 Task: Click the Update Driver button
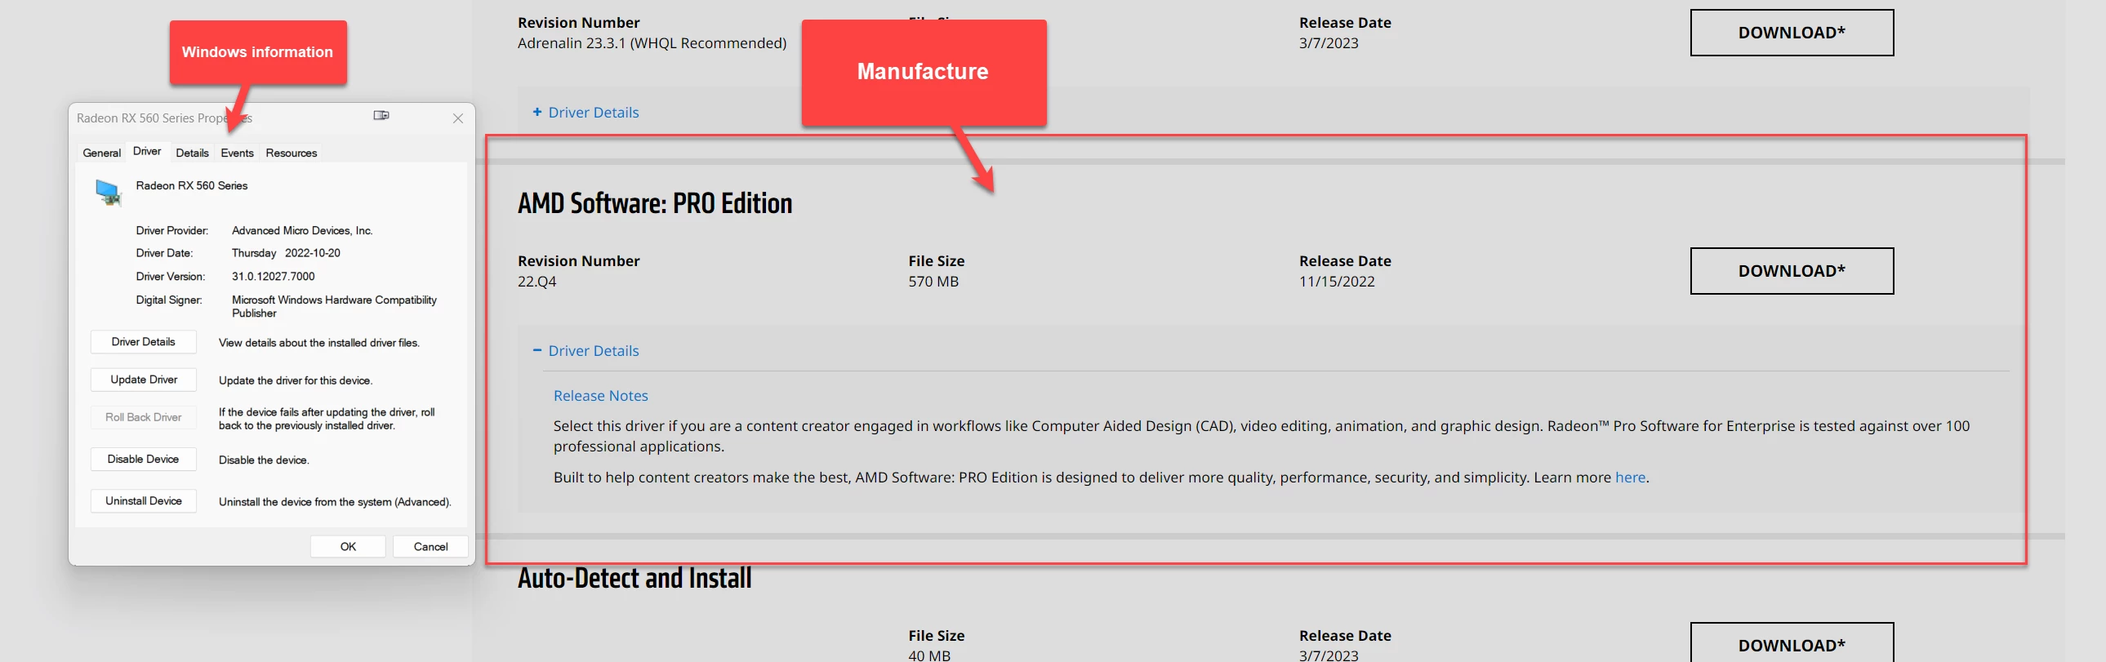coord(143,380)
